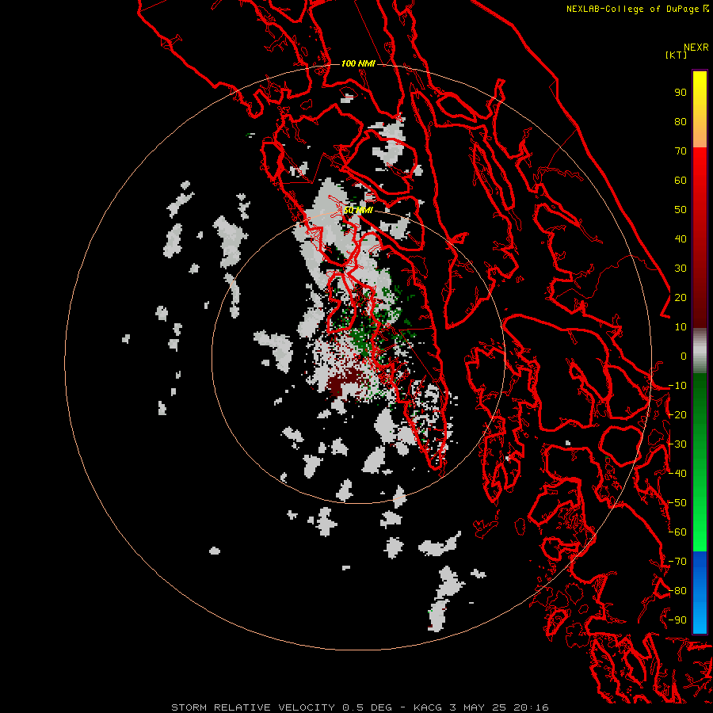Pick the 30 label on the color bar
Screen dimensions: 713x713
[681, 269]
